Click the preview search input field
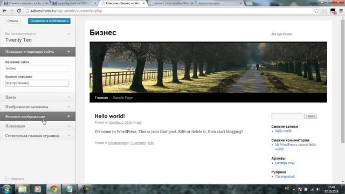Image resolution: width=345 pixels, height=194 pixels. click(x=287, y=116)
